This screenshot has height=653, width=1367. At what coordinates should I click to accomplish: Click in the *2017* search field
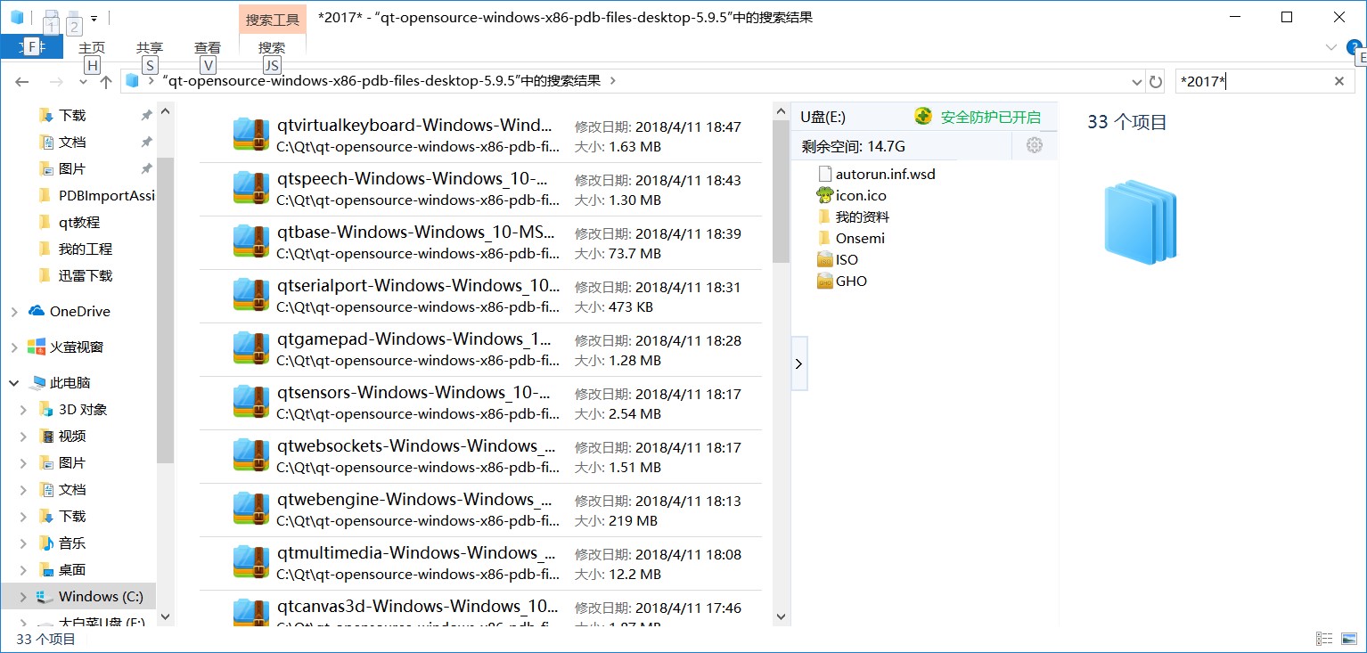click(1252, 82)
